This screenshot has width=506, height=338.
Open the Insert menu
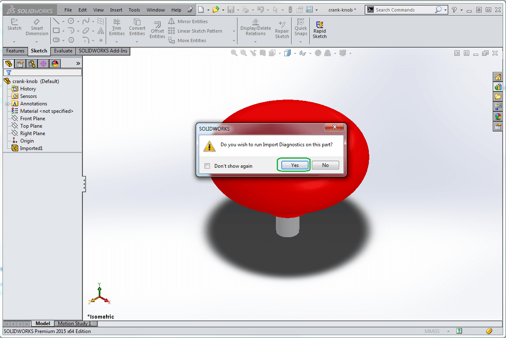[x=116, y=10]
